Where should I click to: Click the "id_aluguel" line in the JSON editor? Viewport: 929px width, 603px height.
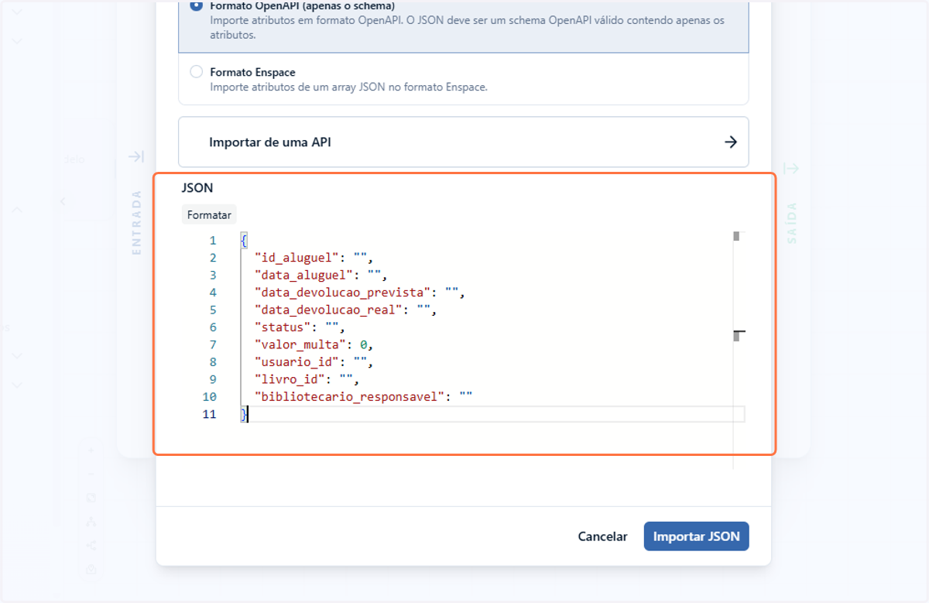point(314,258)
